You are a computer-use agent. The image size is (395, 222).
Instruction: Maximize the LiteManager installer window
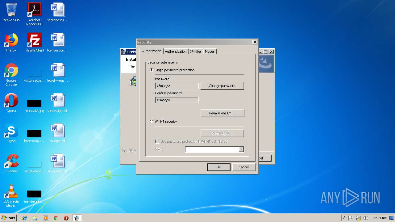click(266, 52)
